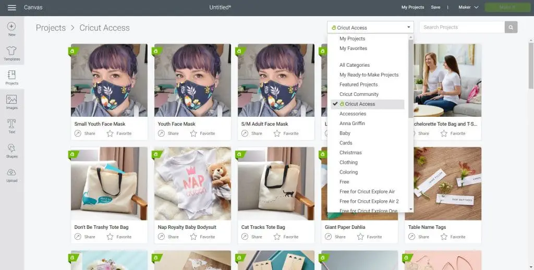Viewport: 534px width, 270px height.
Task: Open the Small Youth Face Mask thumbnail
Action: (x=110, y=80)
